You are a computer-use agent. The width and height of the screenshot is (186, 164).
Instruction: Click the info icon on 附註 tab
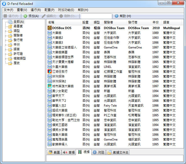pyautogui.click(x=95, y=152)
